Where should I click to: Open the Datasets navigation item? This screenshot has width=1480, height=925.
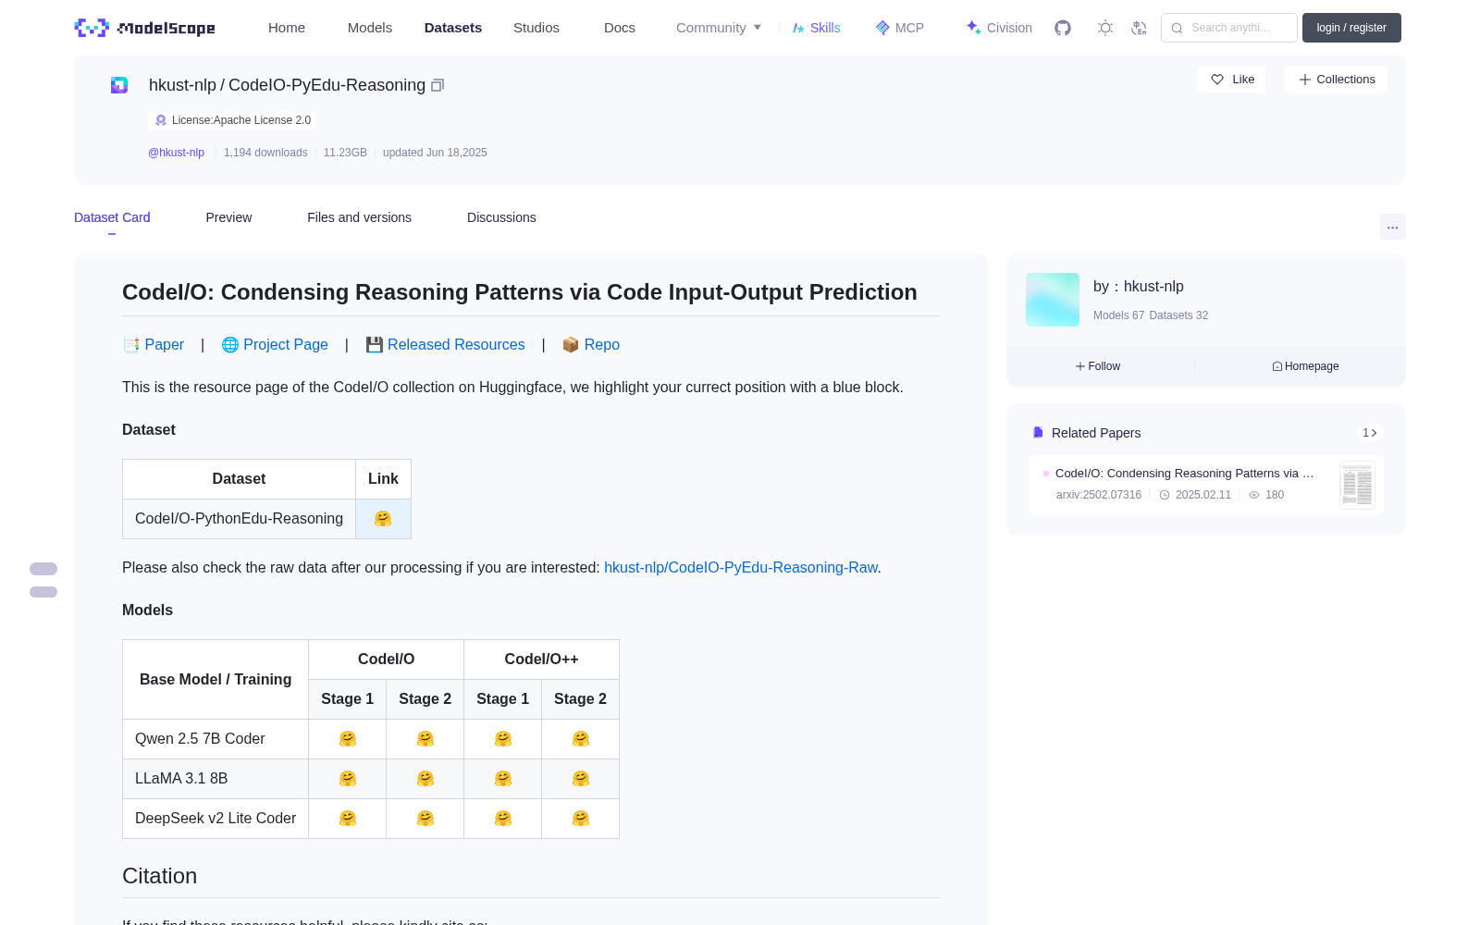[453, 28]
